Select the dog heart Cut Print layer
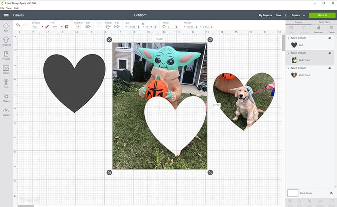Image resolution: width=337 pixels, height=207 pixels. 310,75
